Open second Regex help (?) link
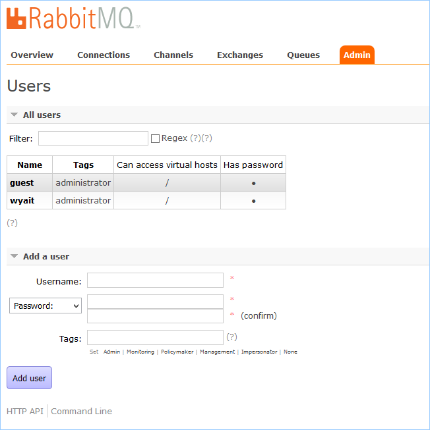This screenshot has width=430, height=430. (x=207, y=138)
